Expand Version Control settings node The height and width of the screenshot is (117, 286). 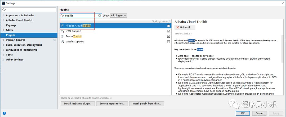(x=4, y=40)
